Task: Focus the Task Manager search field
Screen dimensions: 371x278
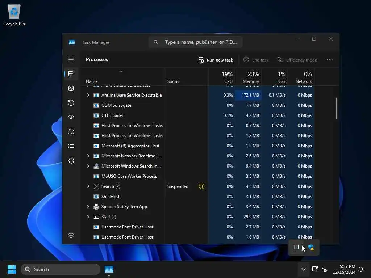Action: [x=195, y=42]
